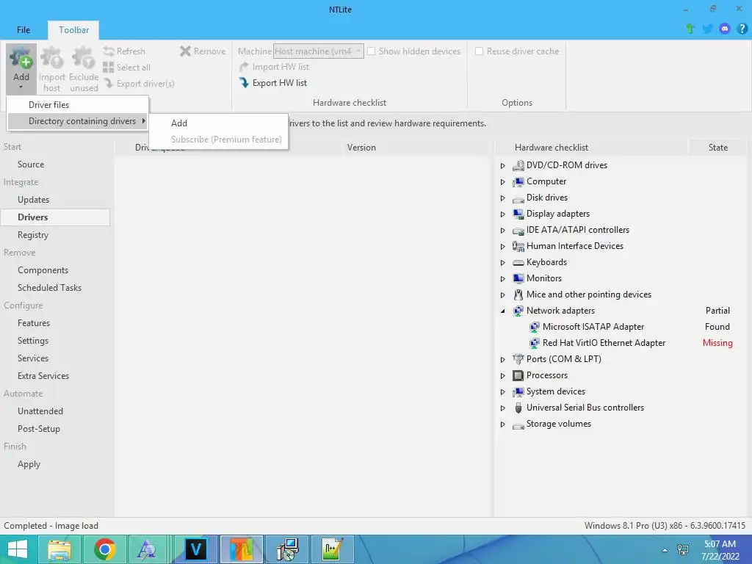The height and width of the screenshot is (564, 752).
Task: Click the Display adapters icon
Action: pyautogui.click(x=518, y=214)
